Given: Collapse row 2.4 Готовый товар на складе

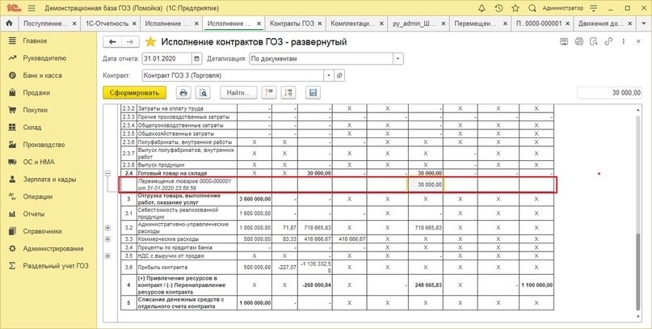Looking at the screenshot, I should (108, 173).
